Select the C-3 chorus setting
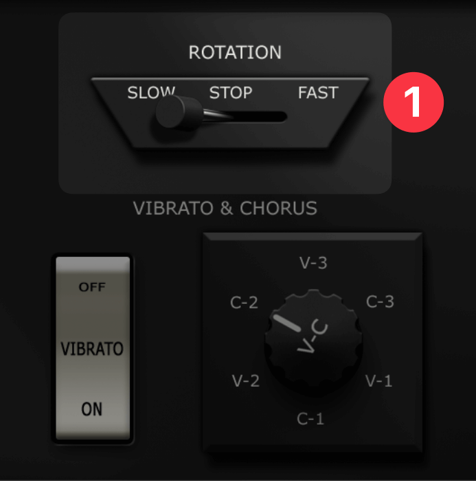The image size is (476, 481). [380, 302]
